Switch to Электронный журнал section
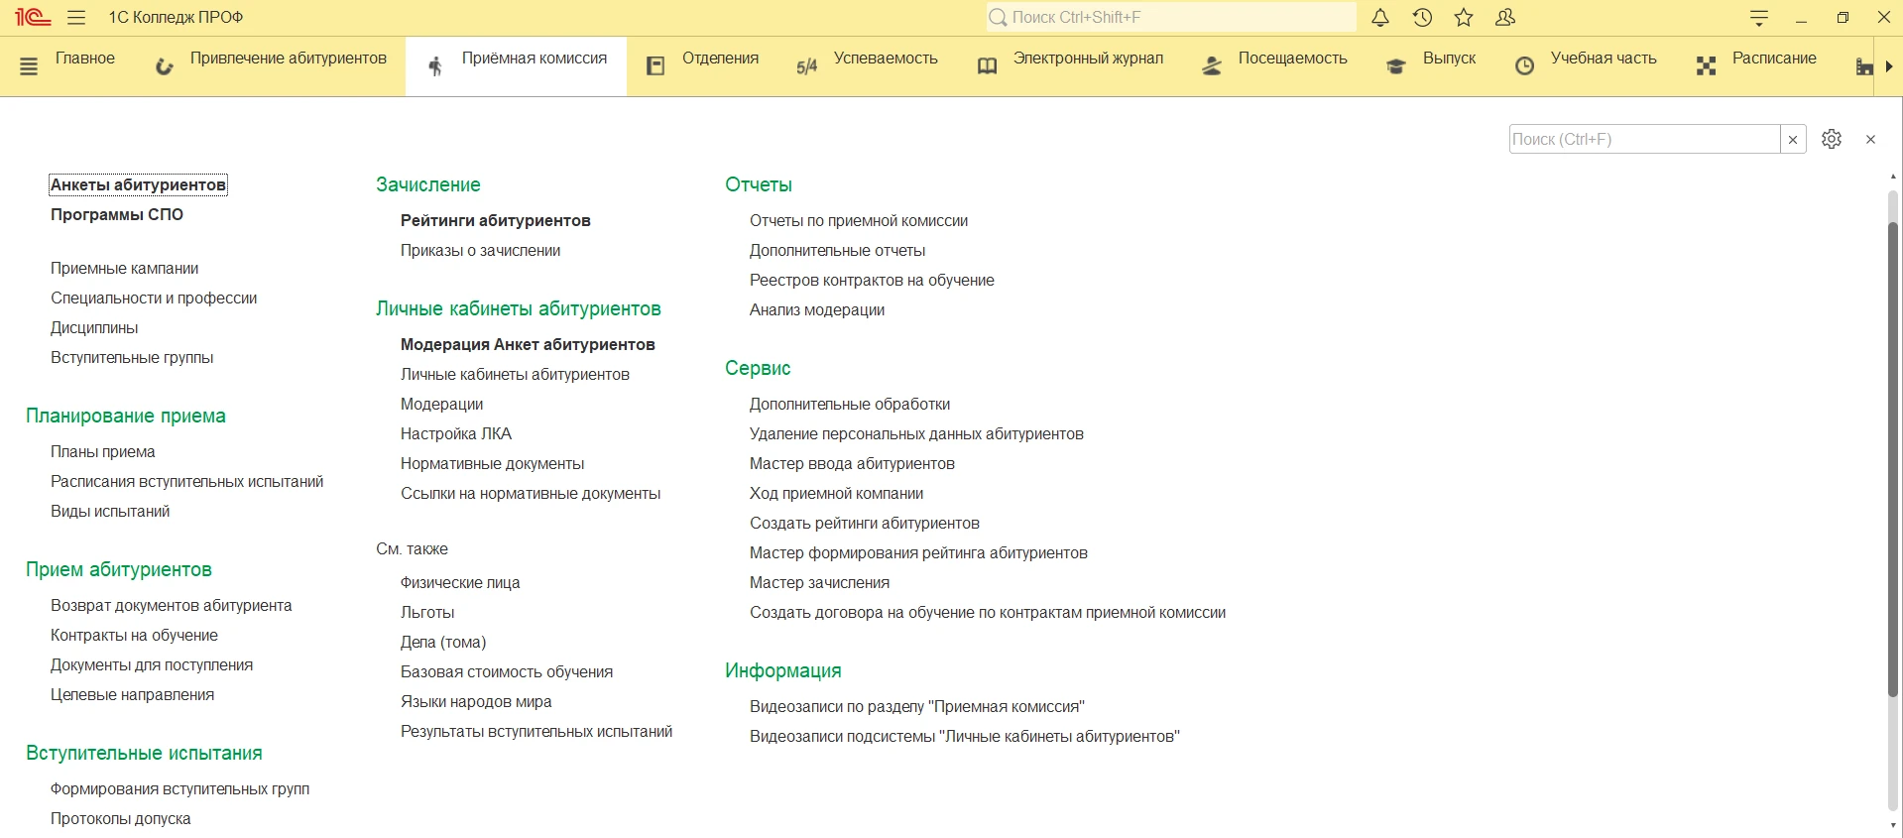The width and height of the screenshot is (1903, 838). 1088,59
